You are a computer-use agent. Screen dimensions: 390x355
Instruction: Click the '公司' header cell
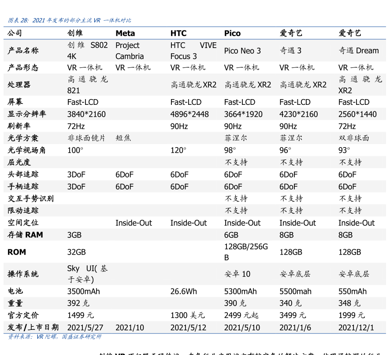[15, 33]
